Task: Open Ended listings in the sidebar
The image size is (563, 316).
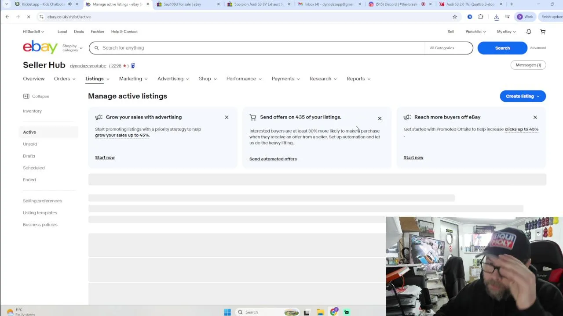Action: coord(29,180)
